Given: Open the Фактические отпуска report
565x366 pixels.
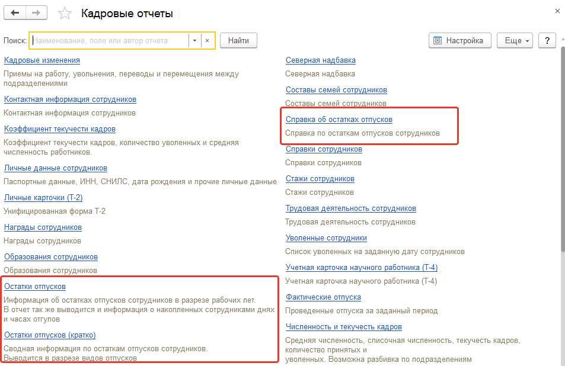Looking at the screenshot, I should pos(323,297).
